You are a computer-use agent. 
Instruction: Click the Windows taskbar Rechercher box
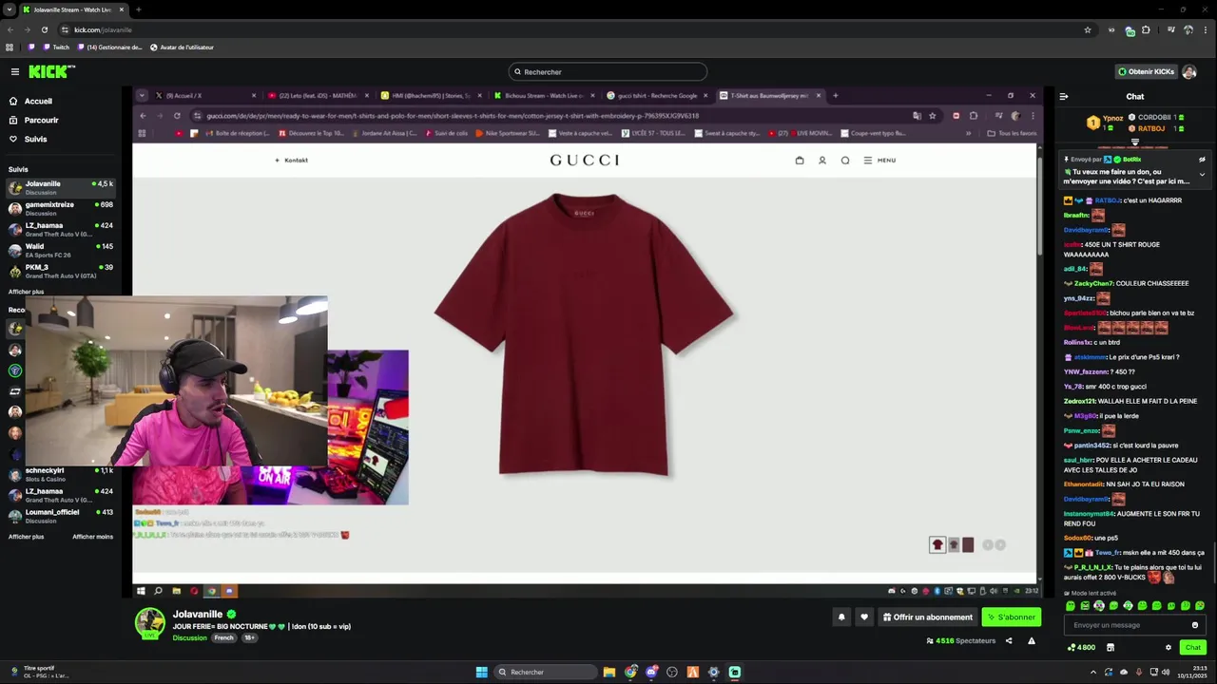[546, 672]
